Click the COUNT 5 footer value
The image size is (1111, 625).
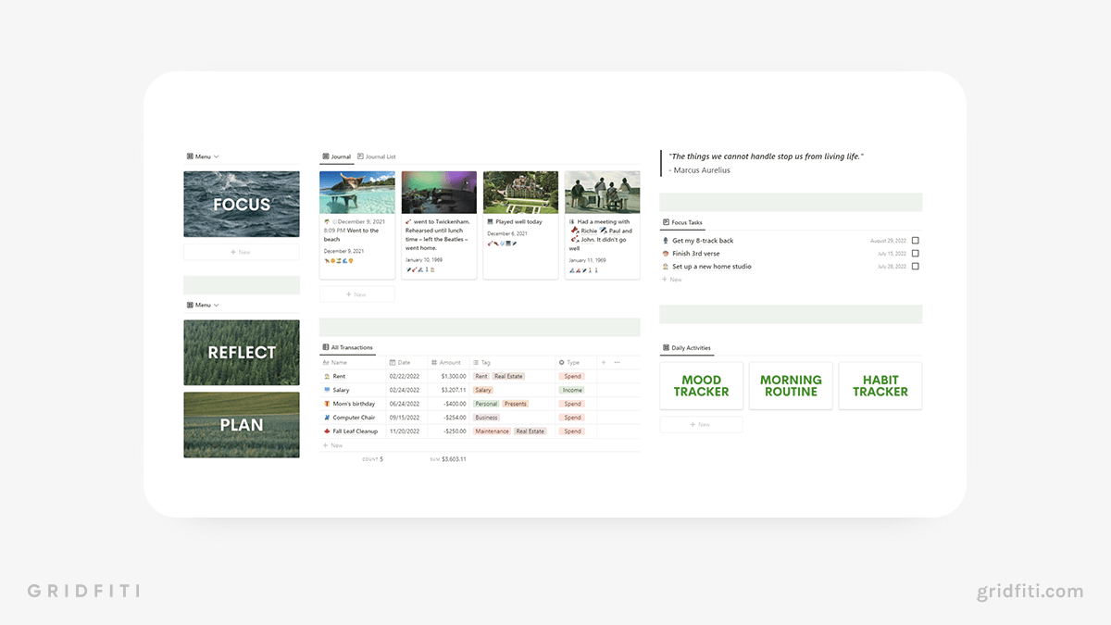pos(373,459)
